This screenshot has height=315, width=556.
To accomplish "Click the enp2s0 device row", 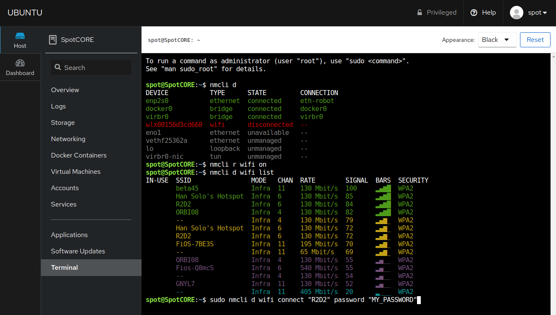I will click(240, 101).
